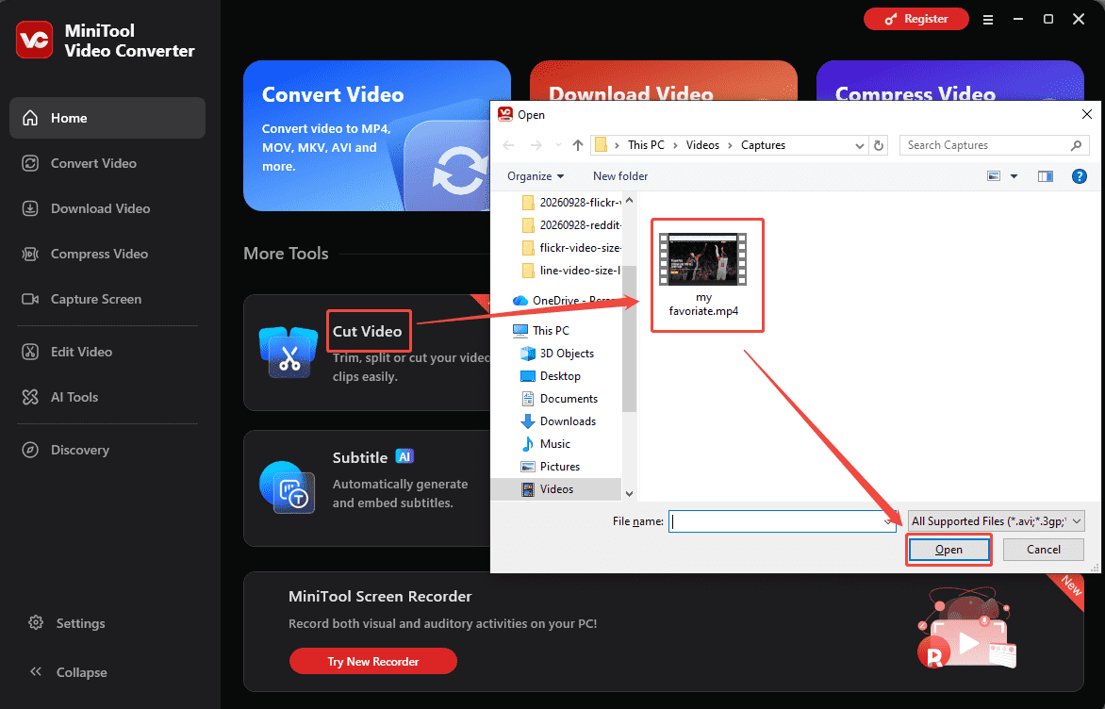Select line-video-size folder in tree
The image size is (1105, 709).
tap(571, 270)
